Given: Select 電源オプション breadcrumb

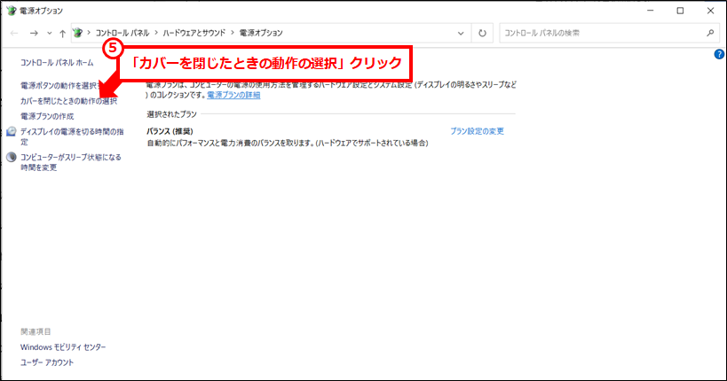Looking at the screenshot, I should [261, 33].
